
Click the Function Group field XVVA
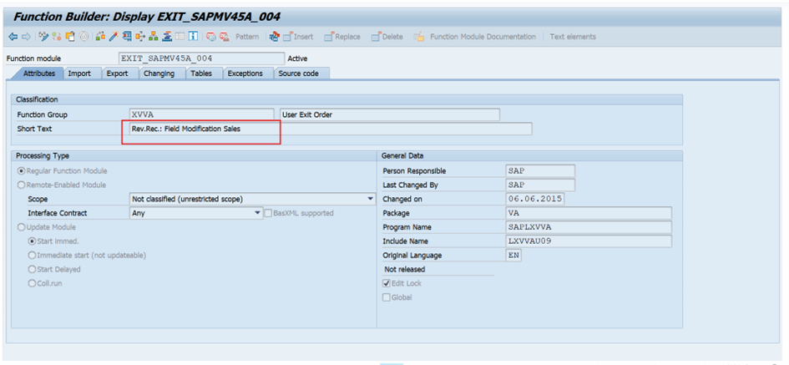coord(201,114)
